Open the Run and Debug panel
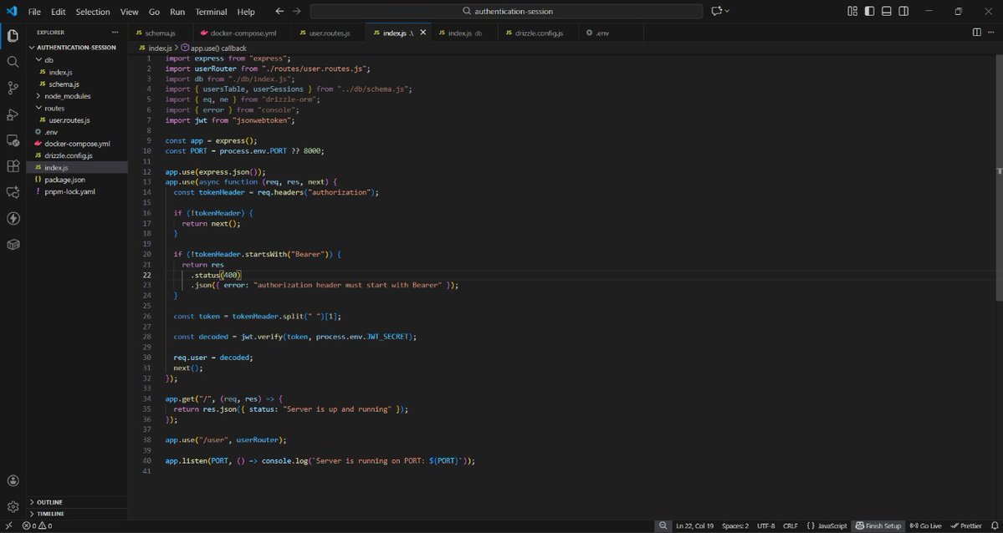This screenshot has width=1003, height=533. pos(13,114)
